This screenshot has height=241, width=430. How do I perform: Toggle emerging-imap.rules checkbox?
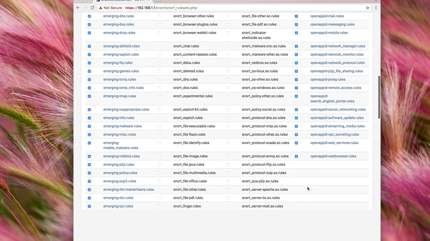(89, 96)
